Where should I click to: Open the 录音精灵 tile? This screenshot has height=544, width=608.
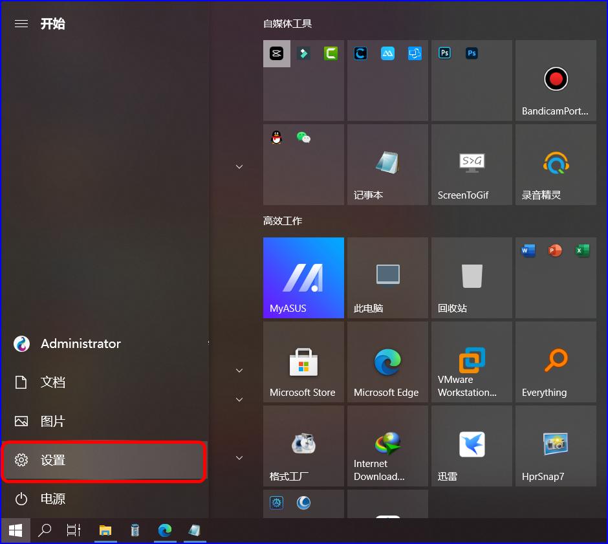[555, 164]
